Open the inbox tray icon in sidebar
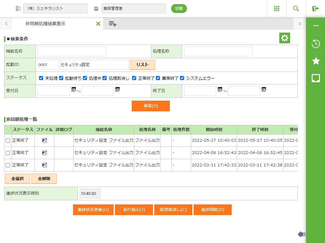The height and width of the screenshot is (243, 325). (315, 78)
